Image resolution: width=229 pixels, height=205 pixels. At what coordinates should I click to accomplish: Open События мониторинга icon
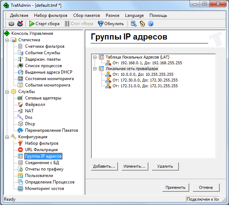(20, 85)
